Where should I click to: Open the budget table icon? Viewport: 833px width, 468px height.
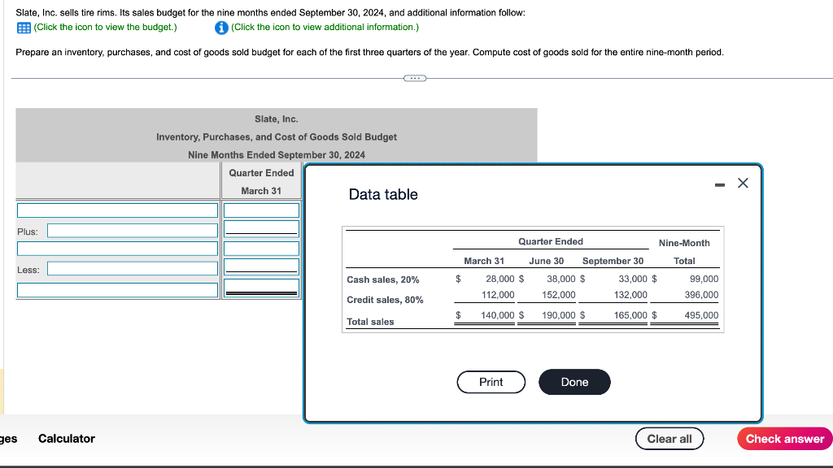coord(24,28)
